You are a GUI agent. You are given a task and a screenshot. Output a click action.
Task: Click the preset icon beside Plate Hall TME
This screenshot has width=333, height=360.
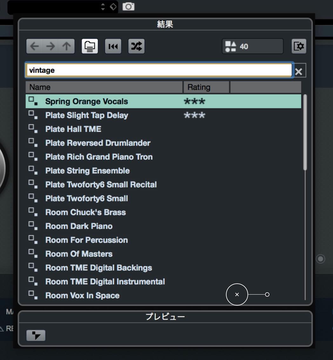click(x=33, y=129)
